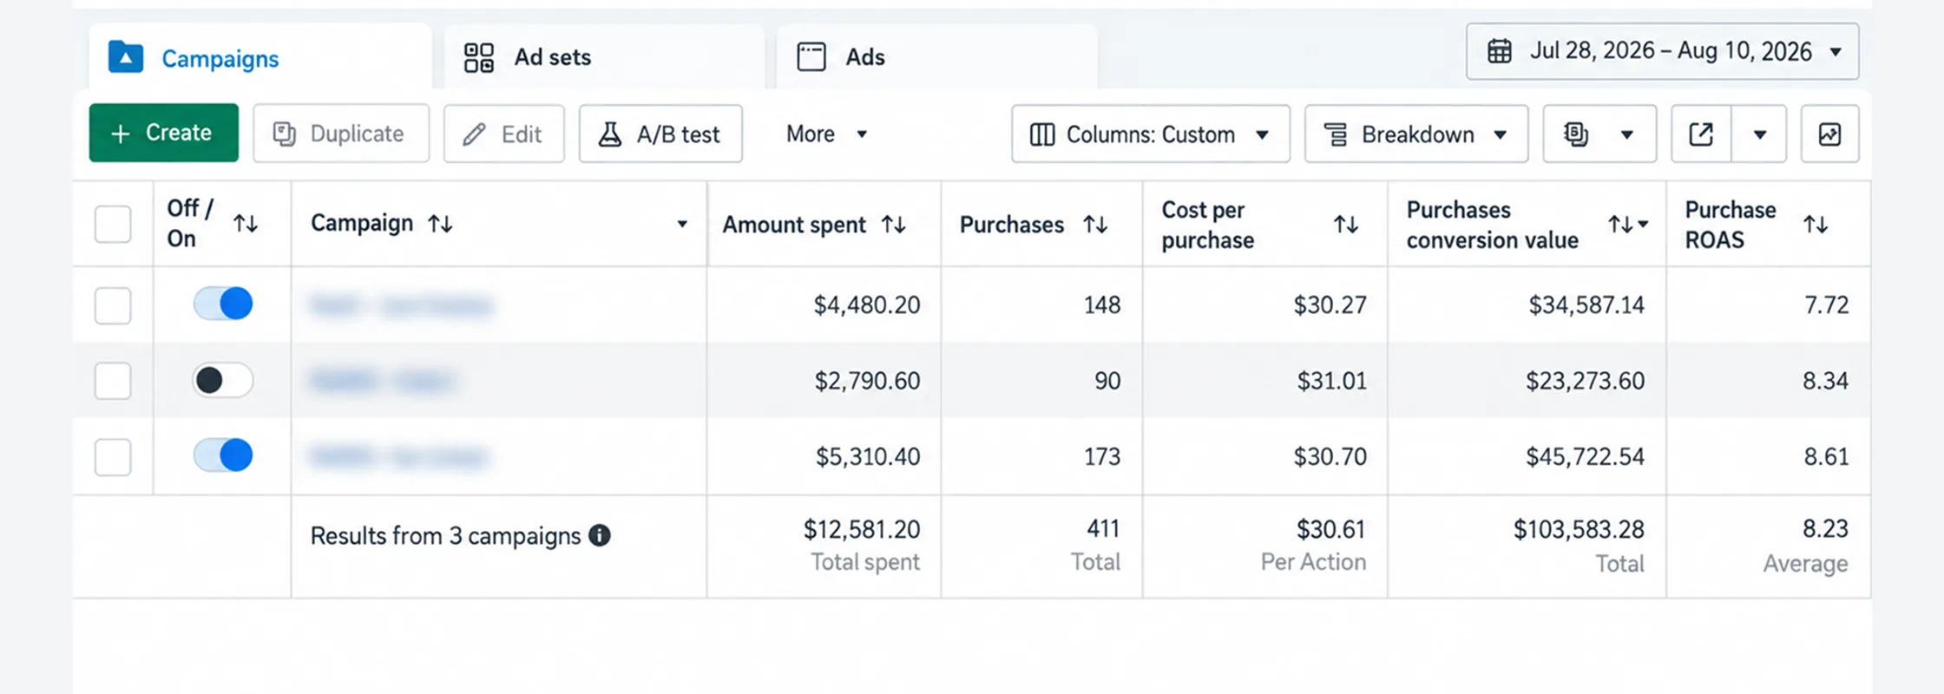Click the calendar icon in date picker
Image resolution: width=1944 pixels, height=694 pixels.
[1500, 51]
